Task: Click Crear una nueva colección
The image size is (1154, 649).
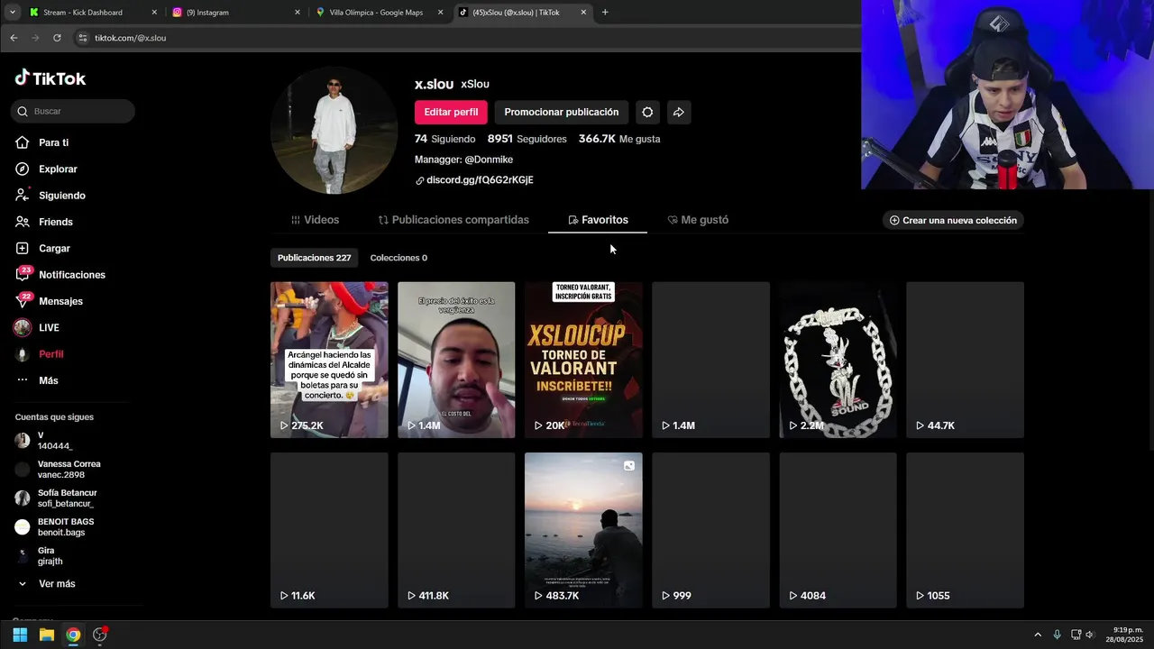Action: (953, 220)
